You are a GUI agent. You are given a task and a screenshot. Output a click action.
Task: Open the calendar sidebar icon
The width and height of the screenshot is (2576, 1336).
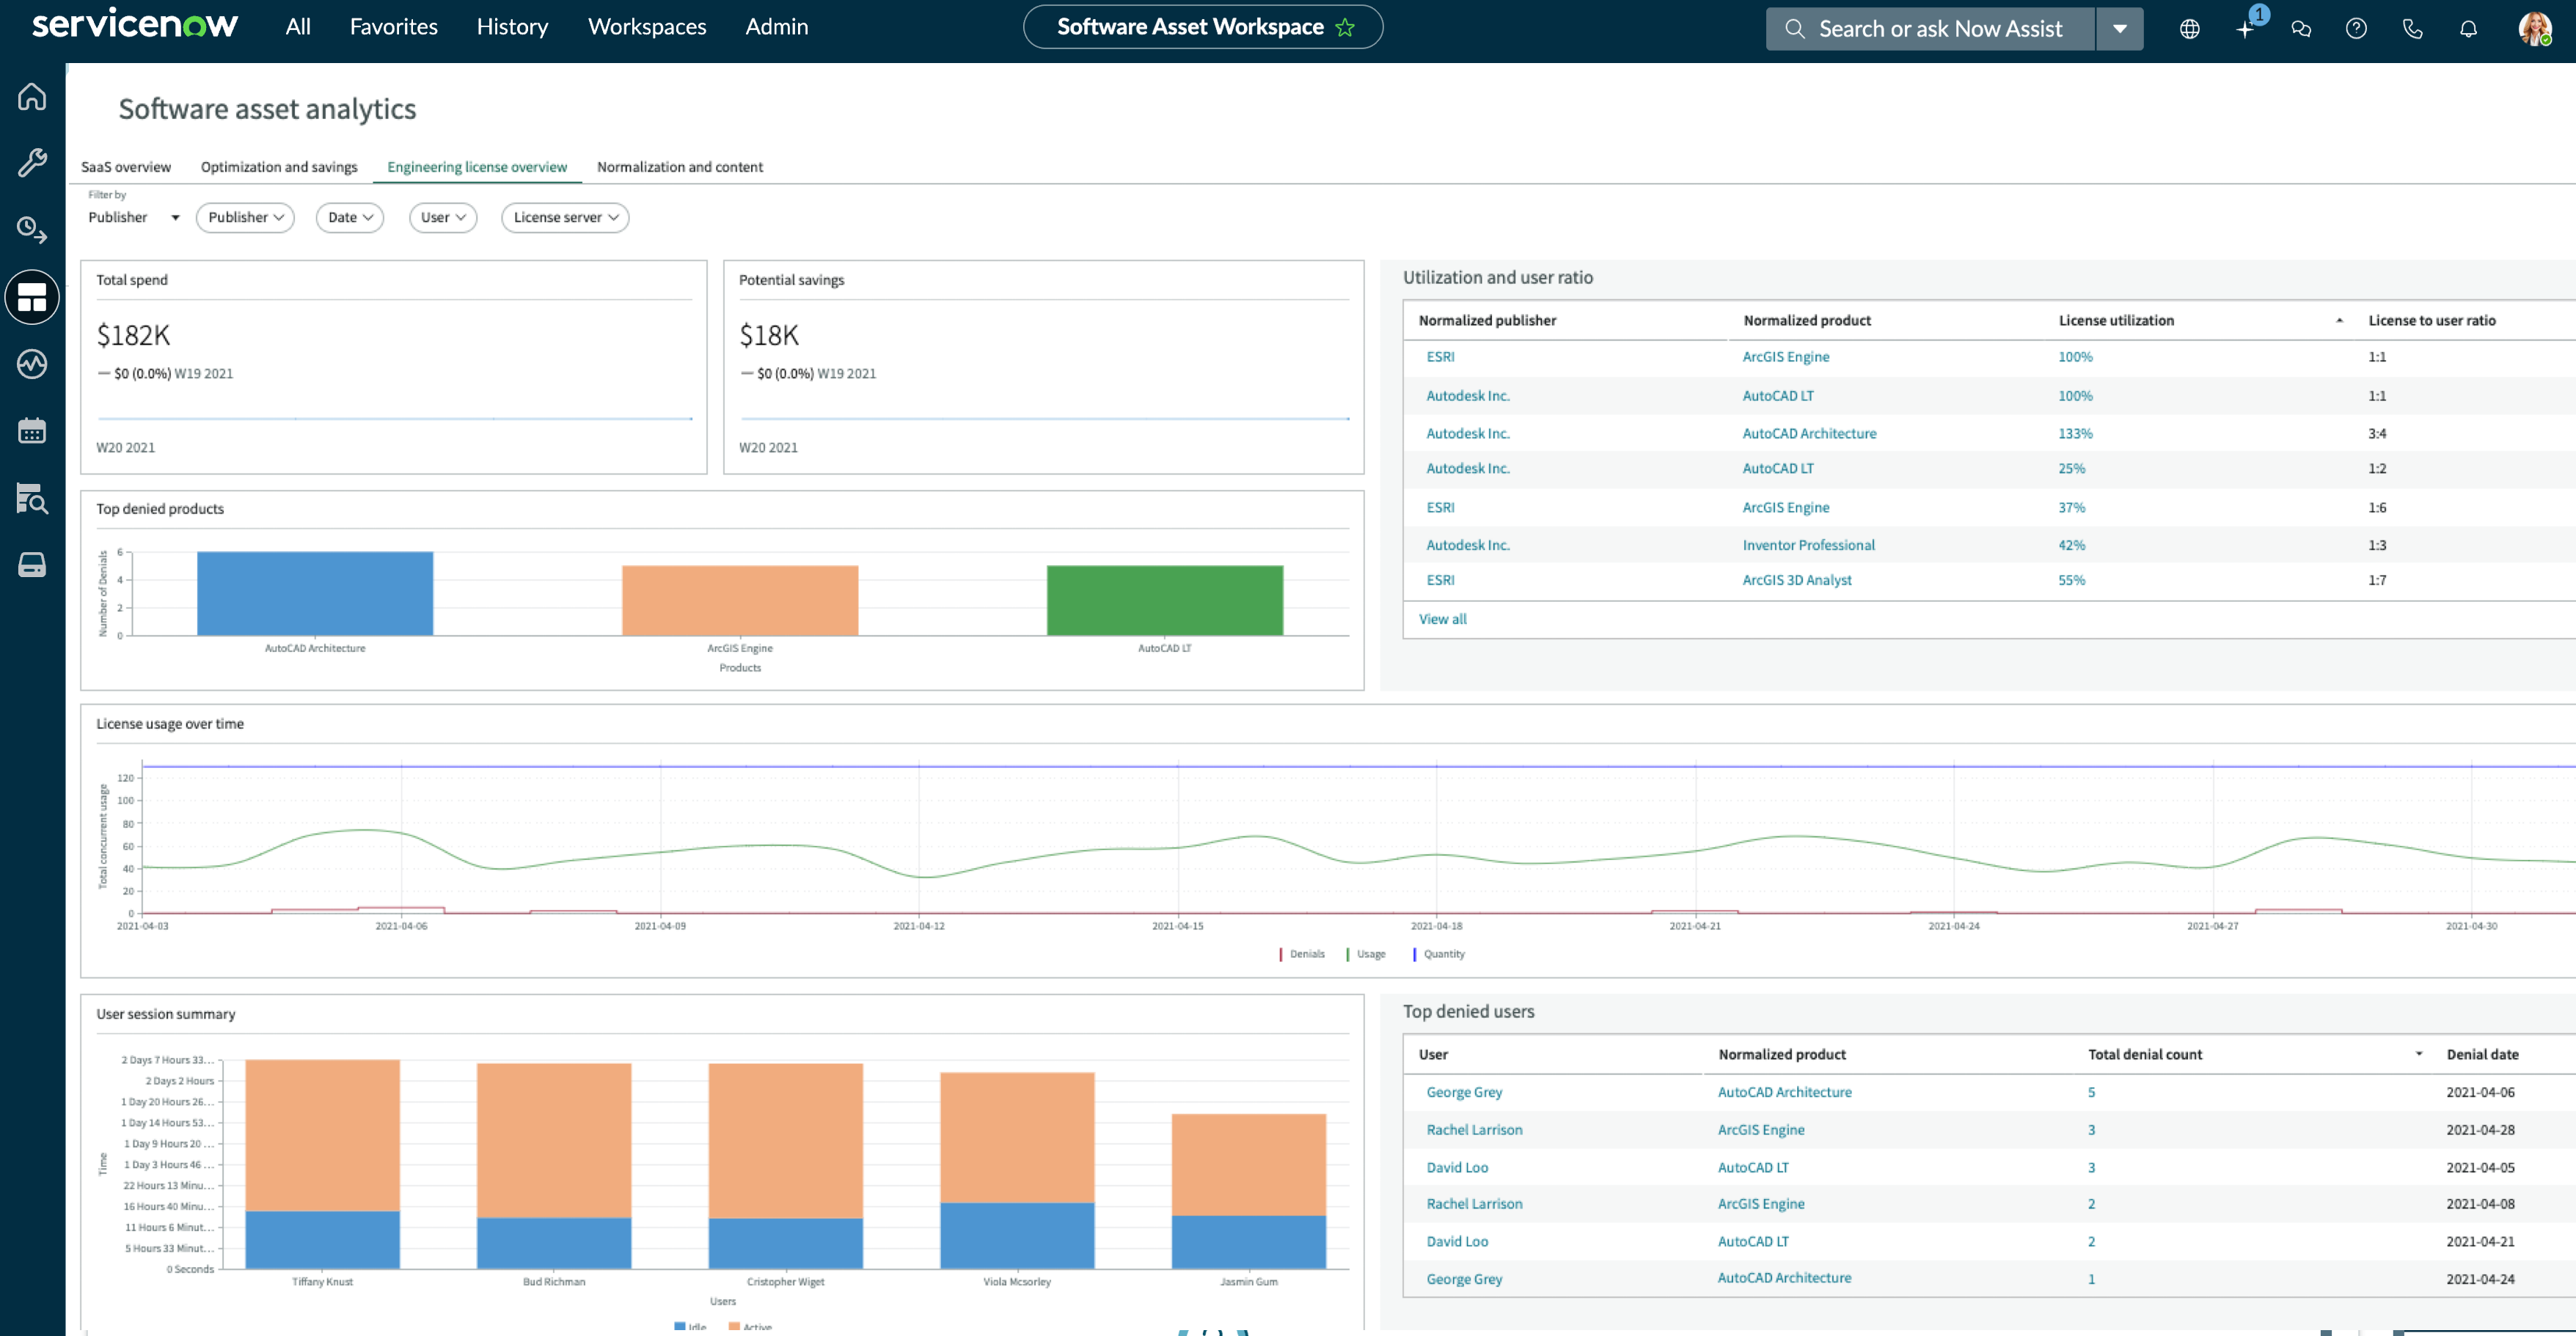click(32, 431)
